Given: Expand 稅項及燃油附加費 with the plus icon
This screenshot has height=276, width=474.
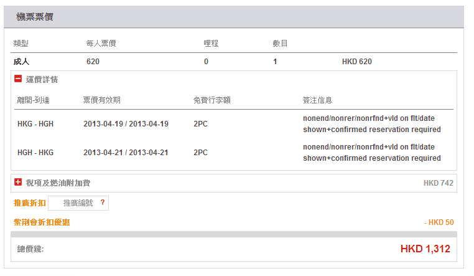Looking at the screenshot, I should coord(17,183).
